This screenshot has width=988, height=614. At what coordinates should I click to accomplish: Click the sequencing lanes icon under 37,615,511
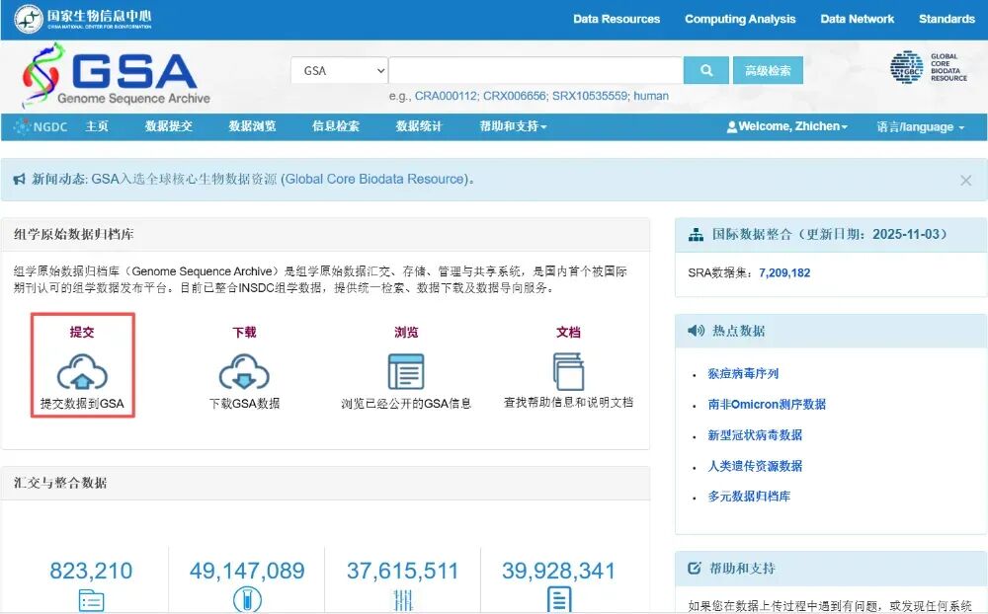(403, 600)
